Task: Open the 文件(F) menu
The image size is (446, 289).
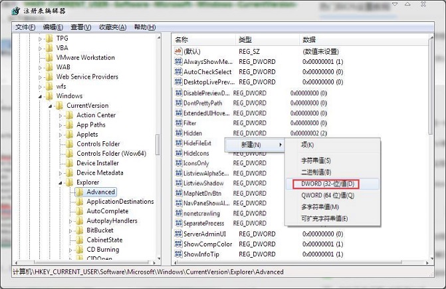Action: (x=25, y=27)
